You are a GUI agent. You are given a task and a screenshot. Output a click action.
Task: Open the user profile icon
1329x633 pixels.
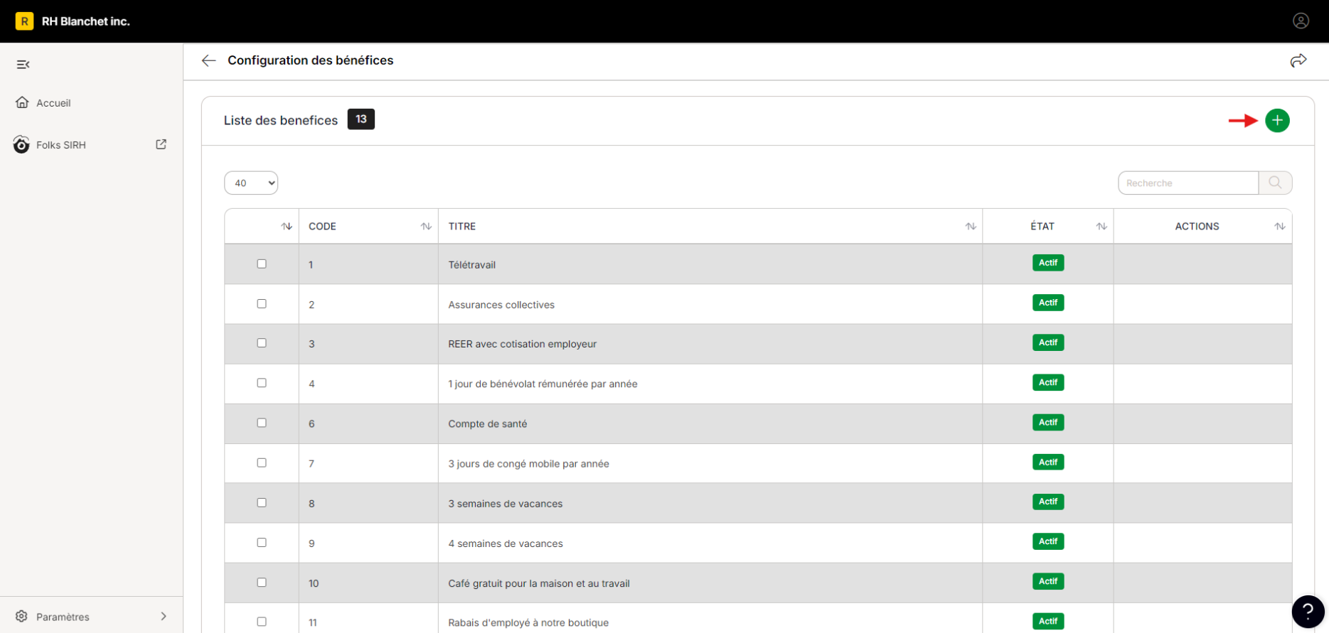tap(1301, 21)
